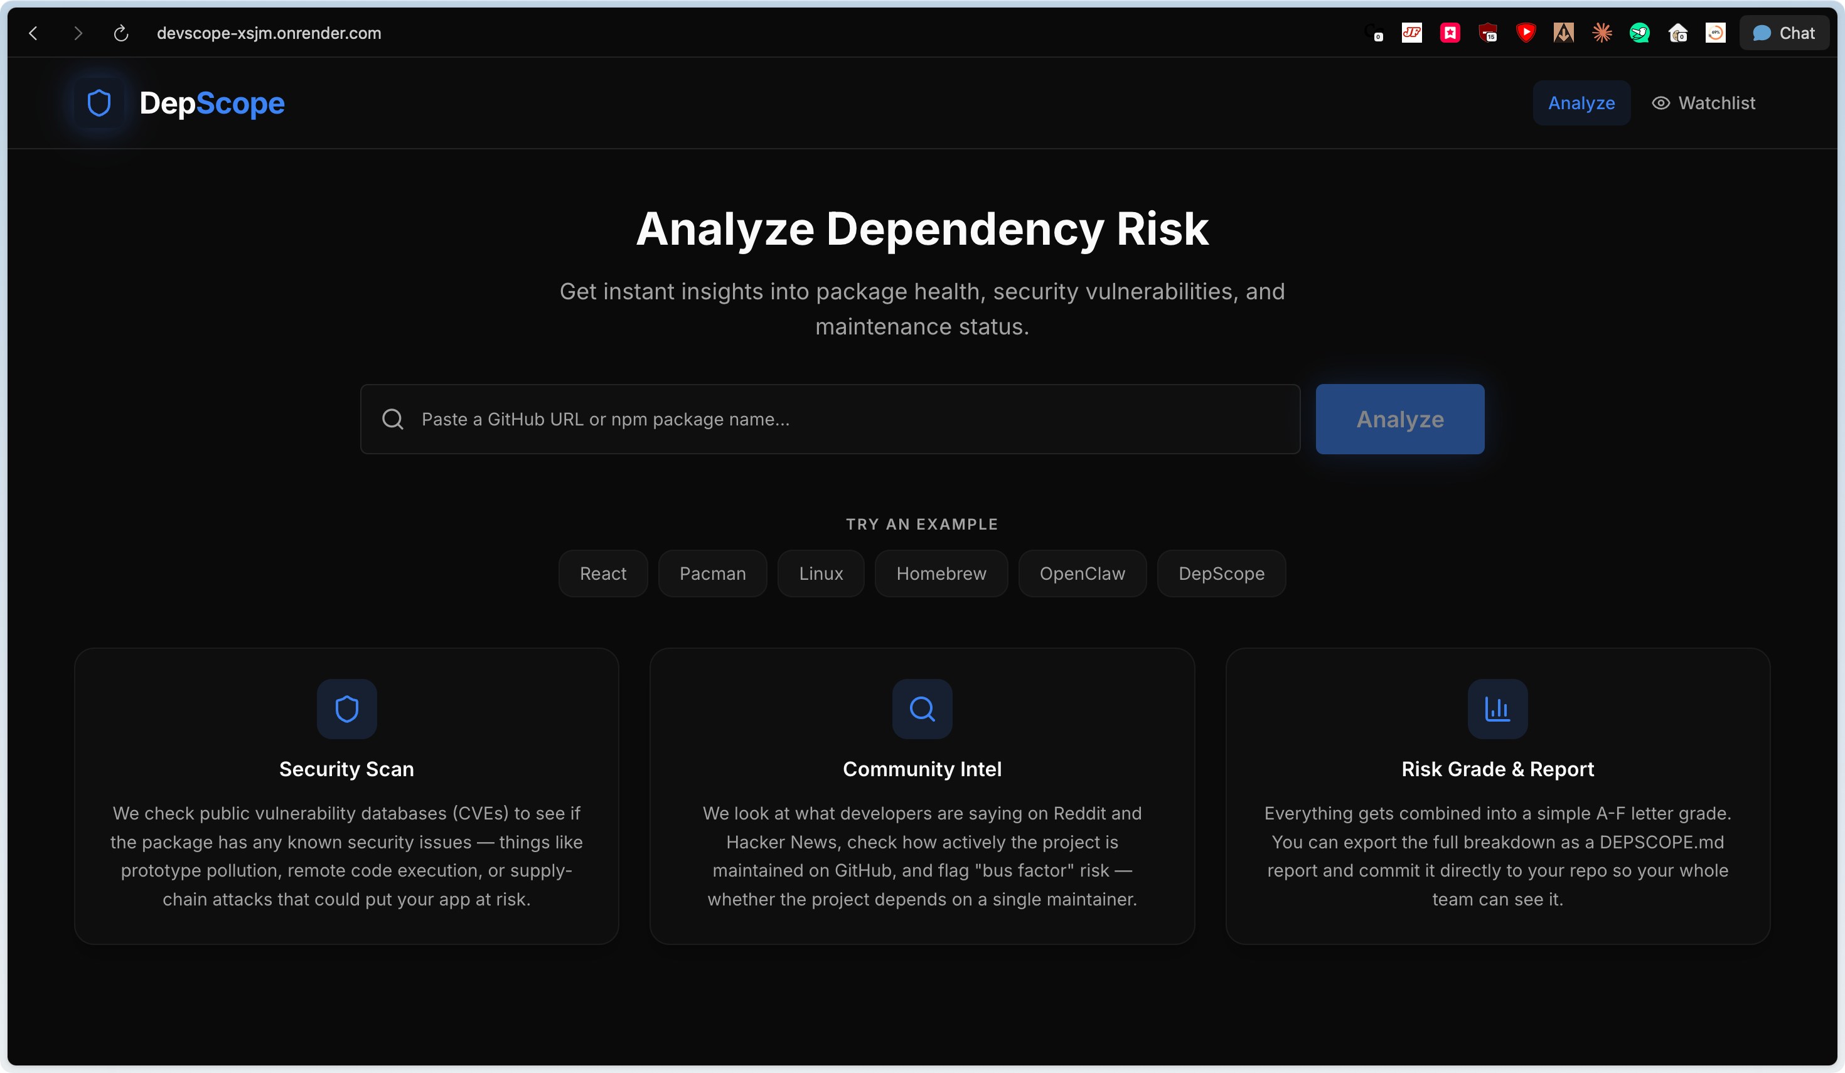
Task: Open the red JF browser extension
Action: 1411,33
